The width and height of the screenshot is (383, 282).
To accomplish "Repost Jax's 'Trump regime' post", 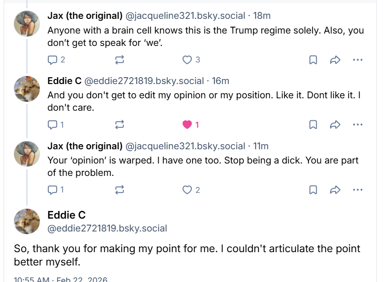I will [x=120, y=60].
